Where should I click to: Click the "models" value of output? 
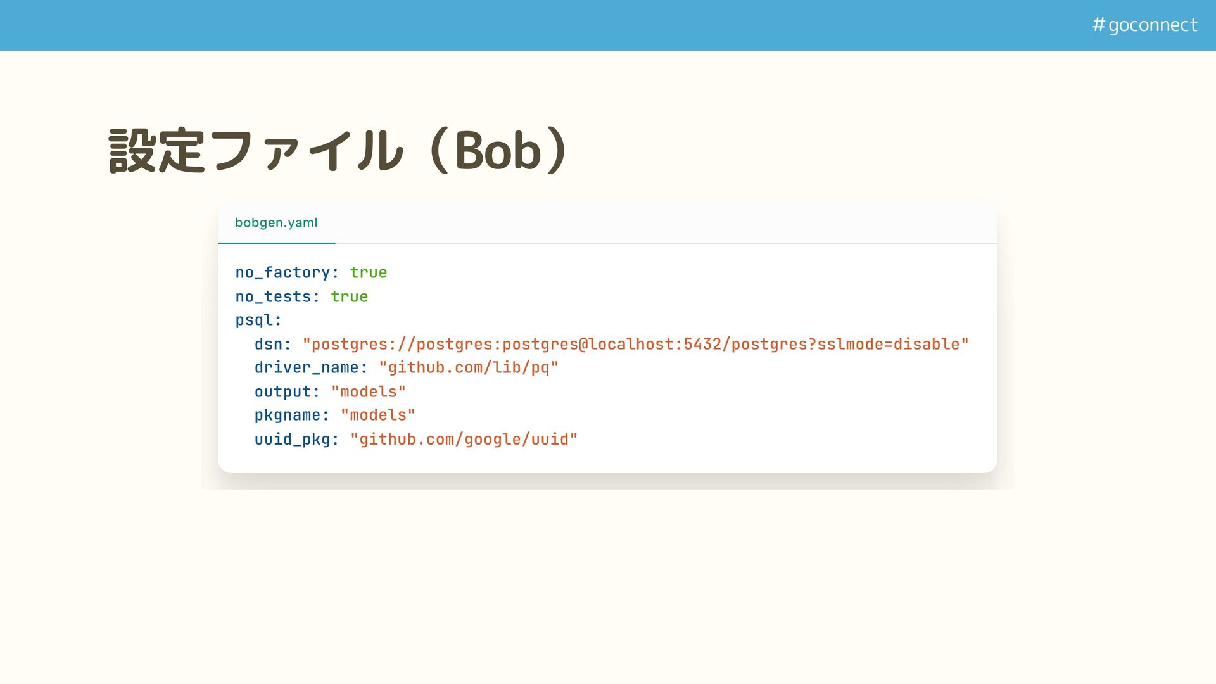[368, 391]
